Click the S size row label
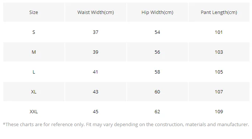252x139 pixels. tap(34, 32)
